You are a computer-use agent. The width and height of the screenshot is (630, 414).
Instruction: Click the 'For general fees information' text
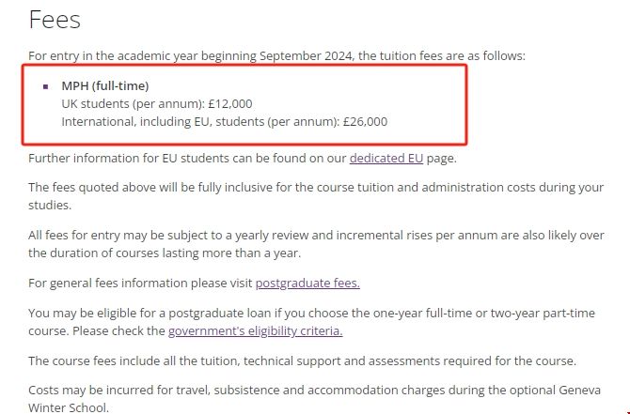(141, 282)
